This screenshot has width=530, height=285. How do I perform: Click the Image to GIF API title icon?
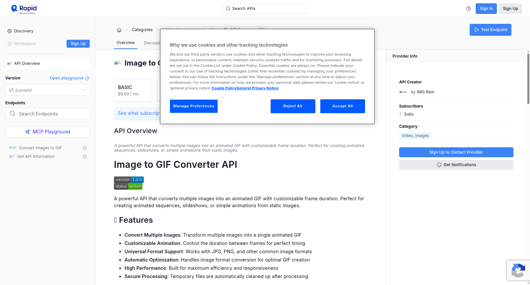pyautogui.click(x=118, y=63)
